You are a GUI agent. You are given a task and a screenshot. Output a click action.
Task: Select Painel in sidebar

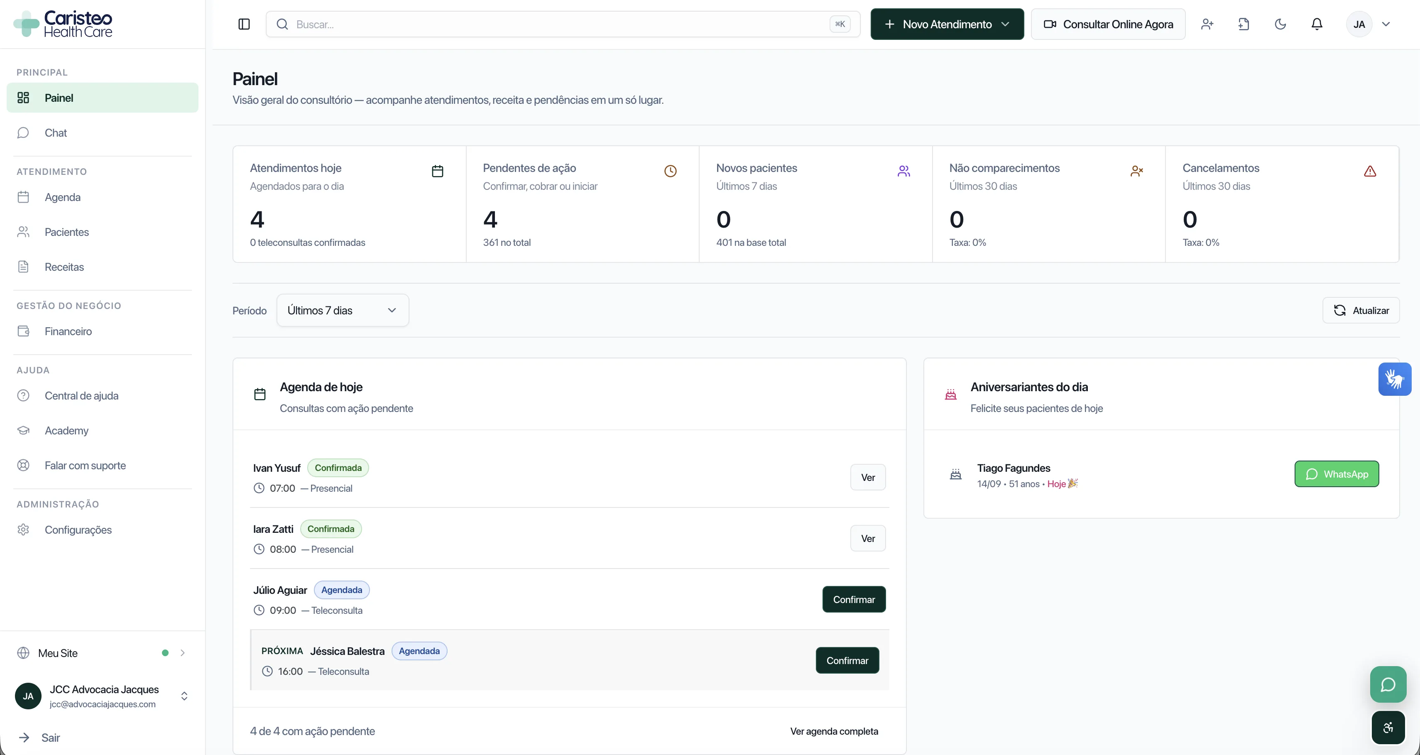click(x=102, y=98)
